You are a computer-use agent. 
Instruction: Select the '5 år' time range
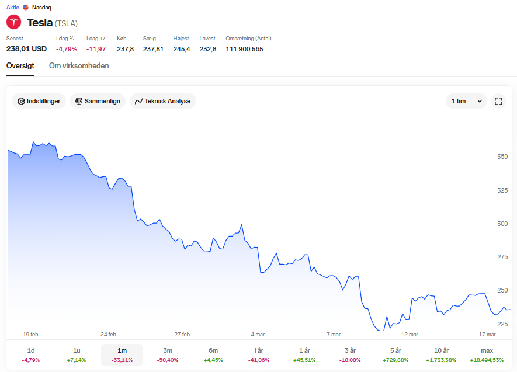coord(395,355)
